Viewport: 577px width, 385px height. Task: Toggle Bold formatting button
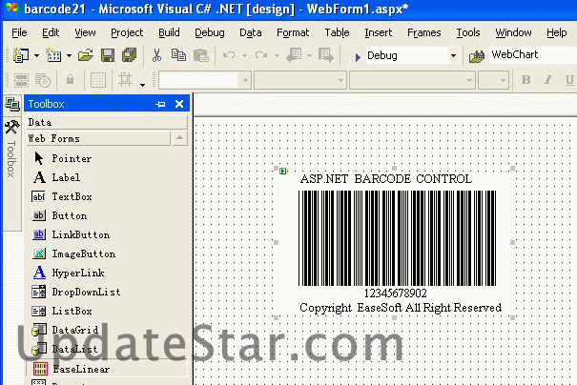click(x=526, y=79)
